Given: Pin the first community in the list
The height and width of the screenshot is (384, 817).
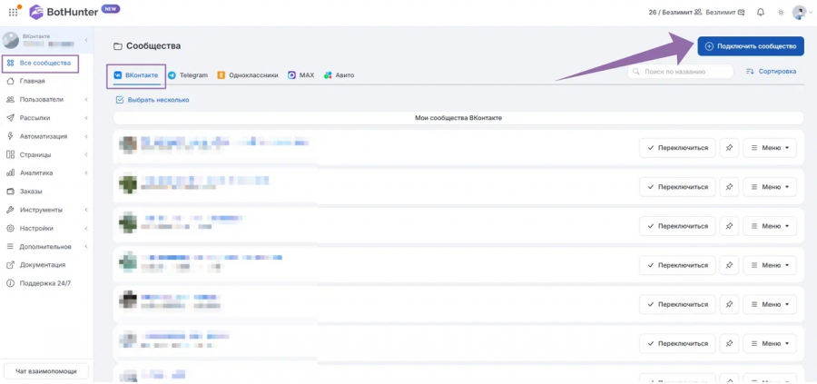Looking at the screenshot, I should point(730,148).
